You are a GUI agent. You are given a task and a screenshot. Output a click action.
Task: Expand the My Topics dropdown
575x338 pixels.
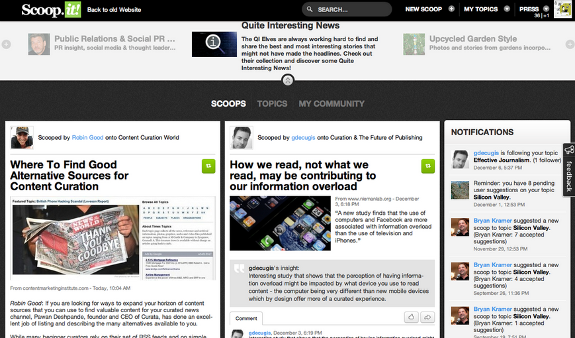click(x=507, y=9)
